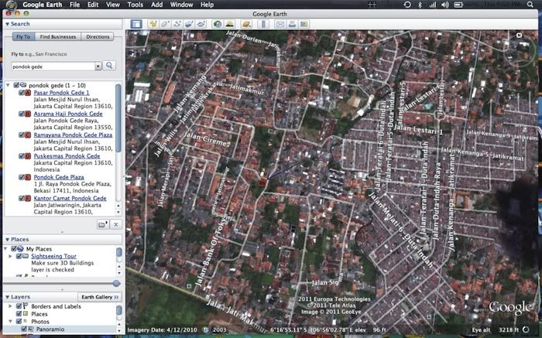The image size is (542, 338).
Task: Click the Bluetooth icon in the menu bar
Action: (x=420, y=5)
